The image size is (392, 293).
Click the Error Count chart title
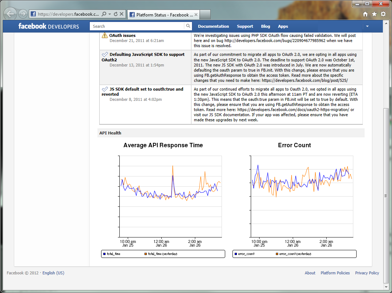(x=295, y=145)
